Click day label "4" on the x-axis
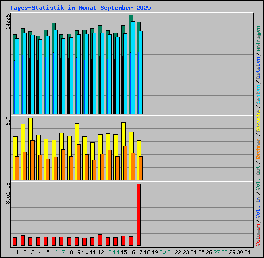The width and height of the screenshot is (264, 258). pos(40,252)
